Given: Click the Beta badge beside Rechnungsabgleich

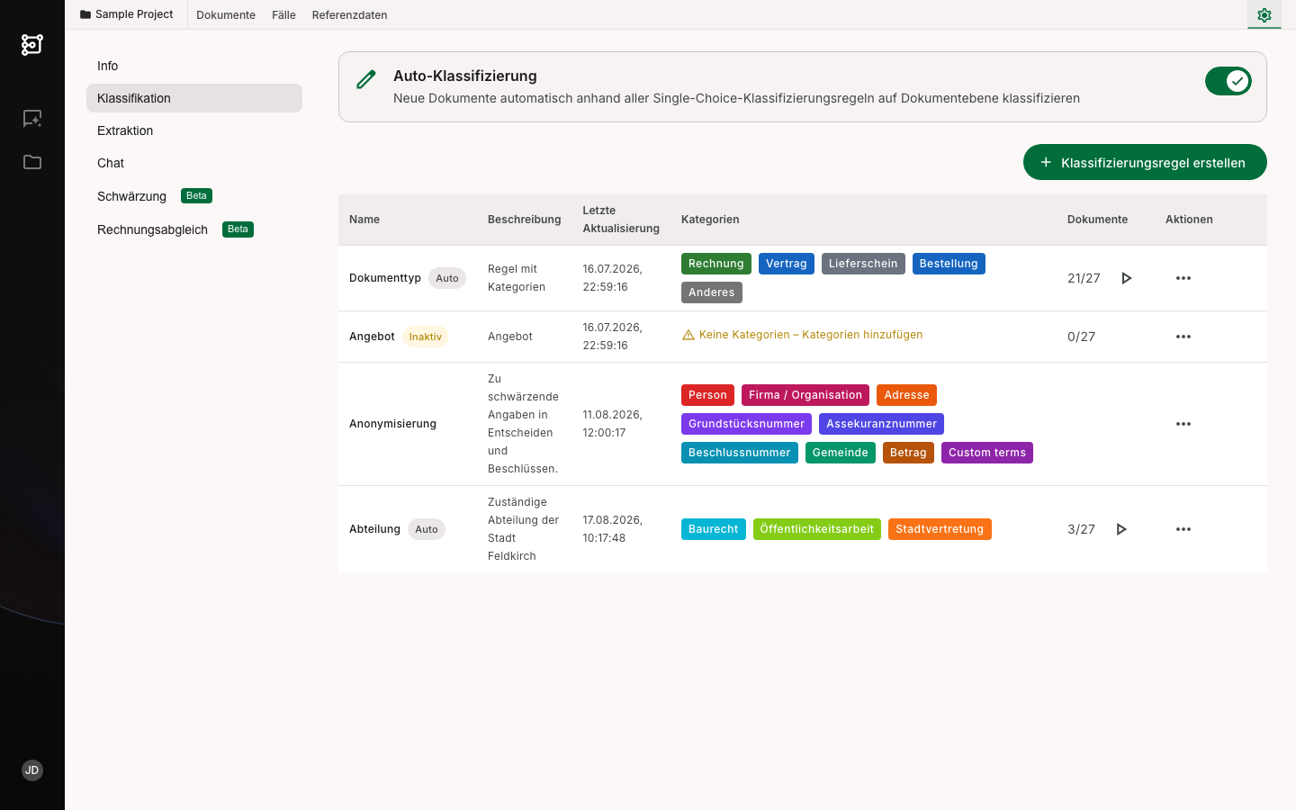Looking at the screenshot, I should click(x=238, y=229).
